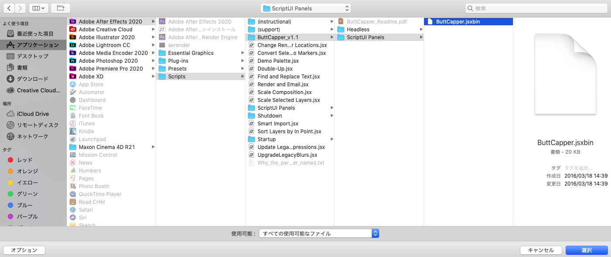Open the ScriptUI Panels path dropdown
611x257 pixels.
pos(305,8)
